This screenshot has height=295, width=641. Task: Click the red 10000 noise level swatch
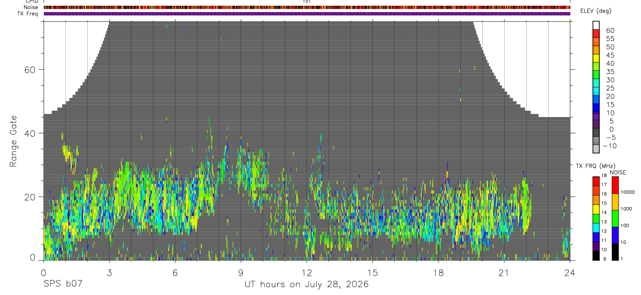pyautogui.click(x=615, y=185)
